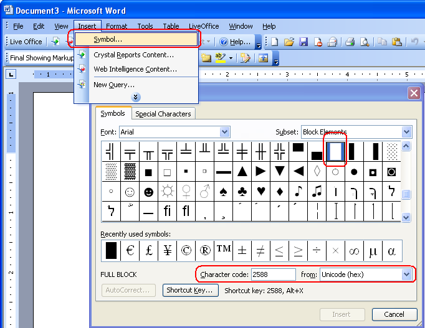Open the Format menu
This screenshot has width=425, height=328.
pos(117,26)
